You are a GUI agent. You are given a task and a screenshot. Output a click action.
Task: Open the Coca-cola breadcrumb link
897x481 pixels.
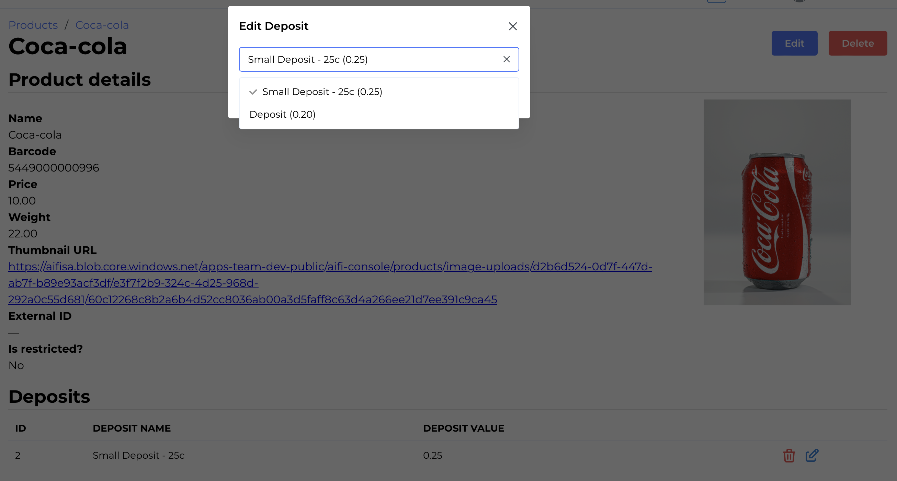tap(102, 25)
